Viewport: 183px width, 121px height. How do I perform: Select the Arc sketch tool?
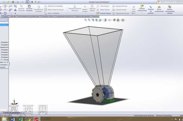(x=5, y=10)
